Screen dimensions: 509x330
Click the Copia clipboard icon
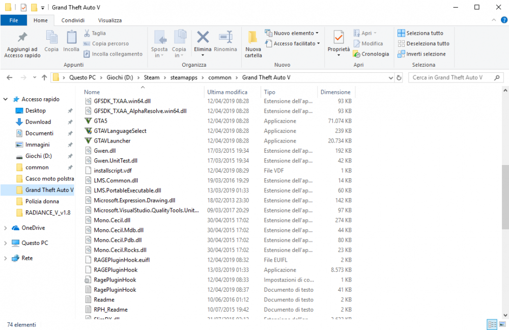pyautogui.click(x=51, y=41)
